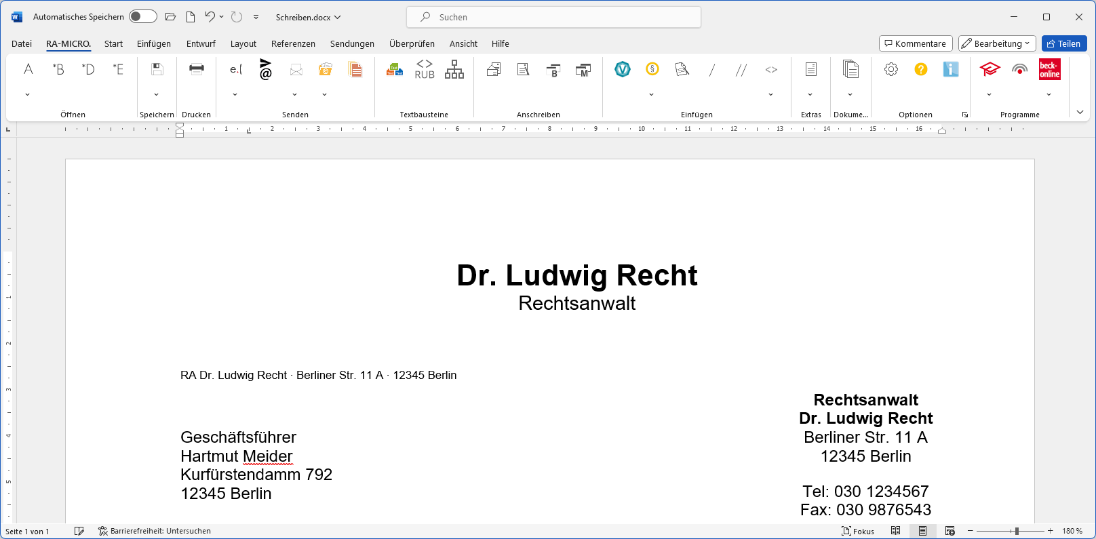The width and height of the screenshot is (1096, 539).
Task: Click the orange stacked documents icon
Action: pos(355,69)
